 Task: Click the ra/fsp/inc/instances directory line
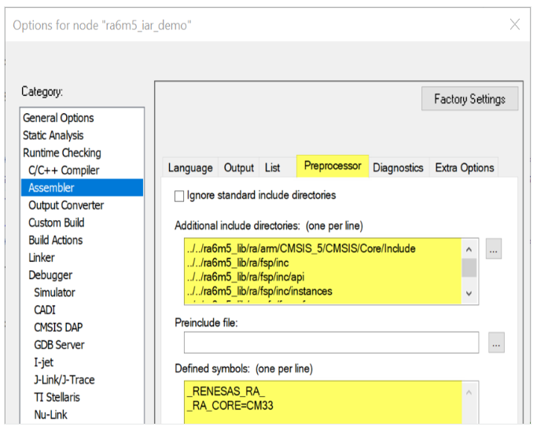coord(259,292)
